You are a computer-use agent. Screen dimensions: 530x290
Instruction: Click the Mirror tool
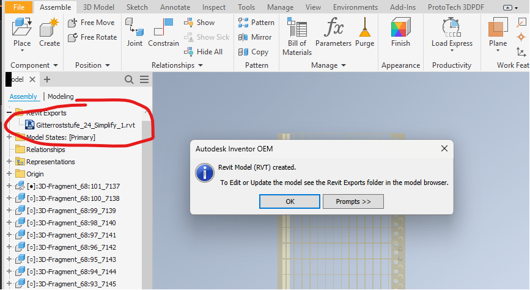click(255, 37)
